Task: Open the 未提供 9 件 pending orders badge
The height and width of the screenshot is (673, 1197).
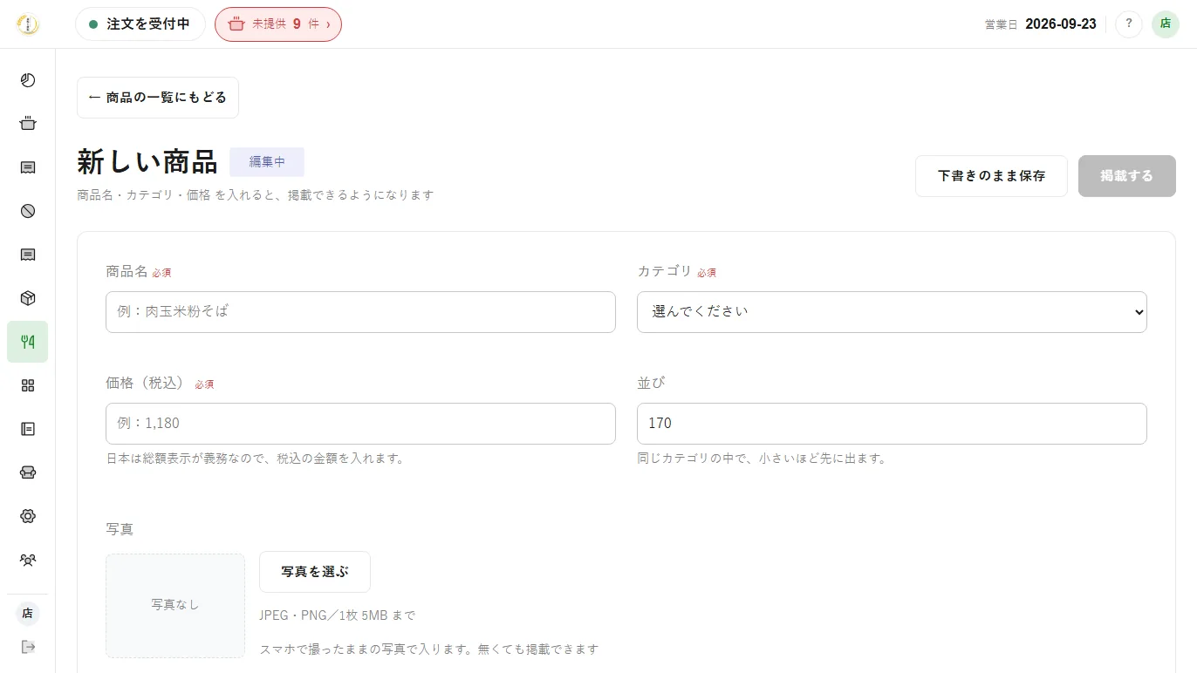Action: coord(278,24)
